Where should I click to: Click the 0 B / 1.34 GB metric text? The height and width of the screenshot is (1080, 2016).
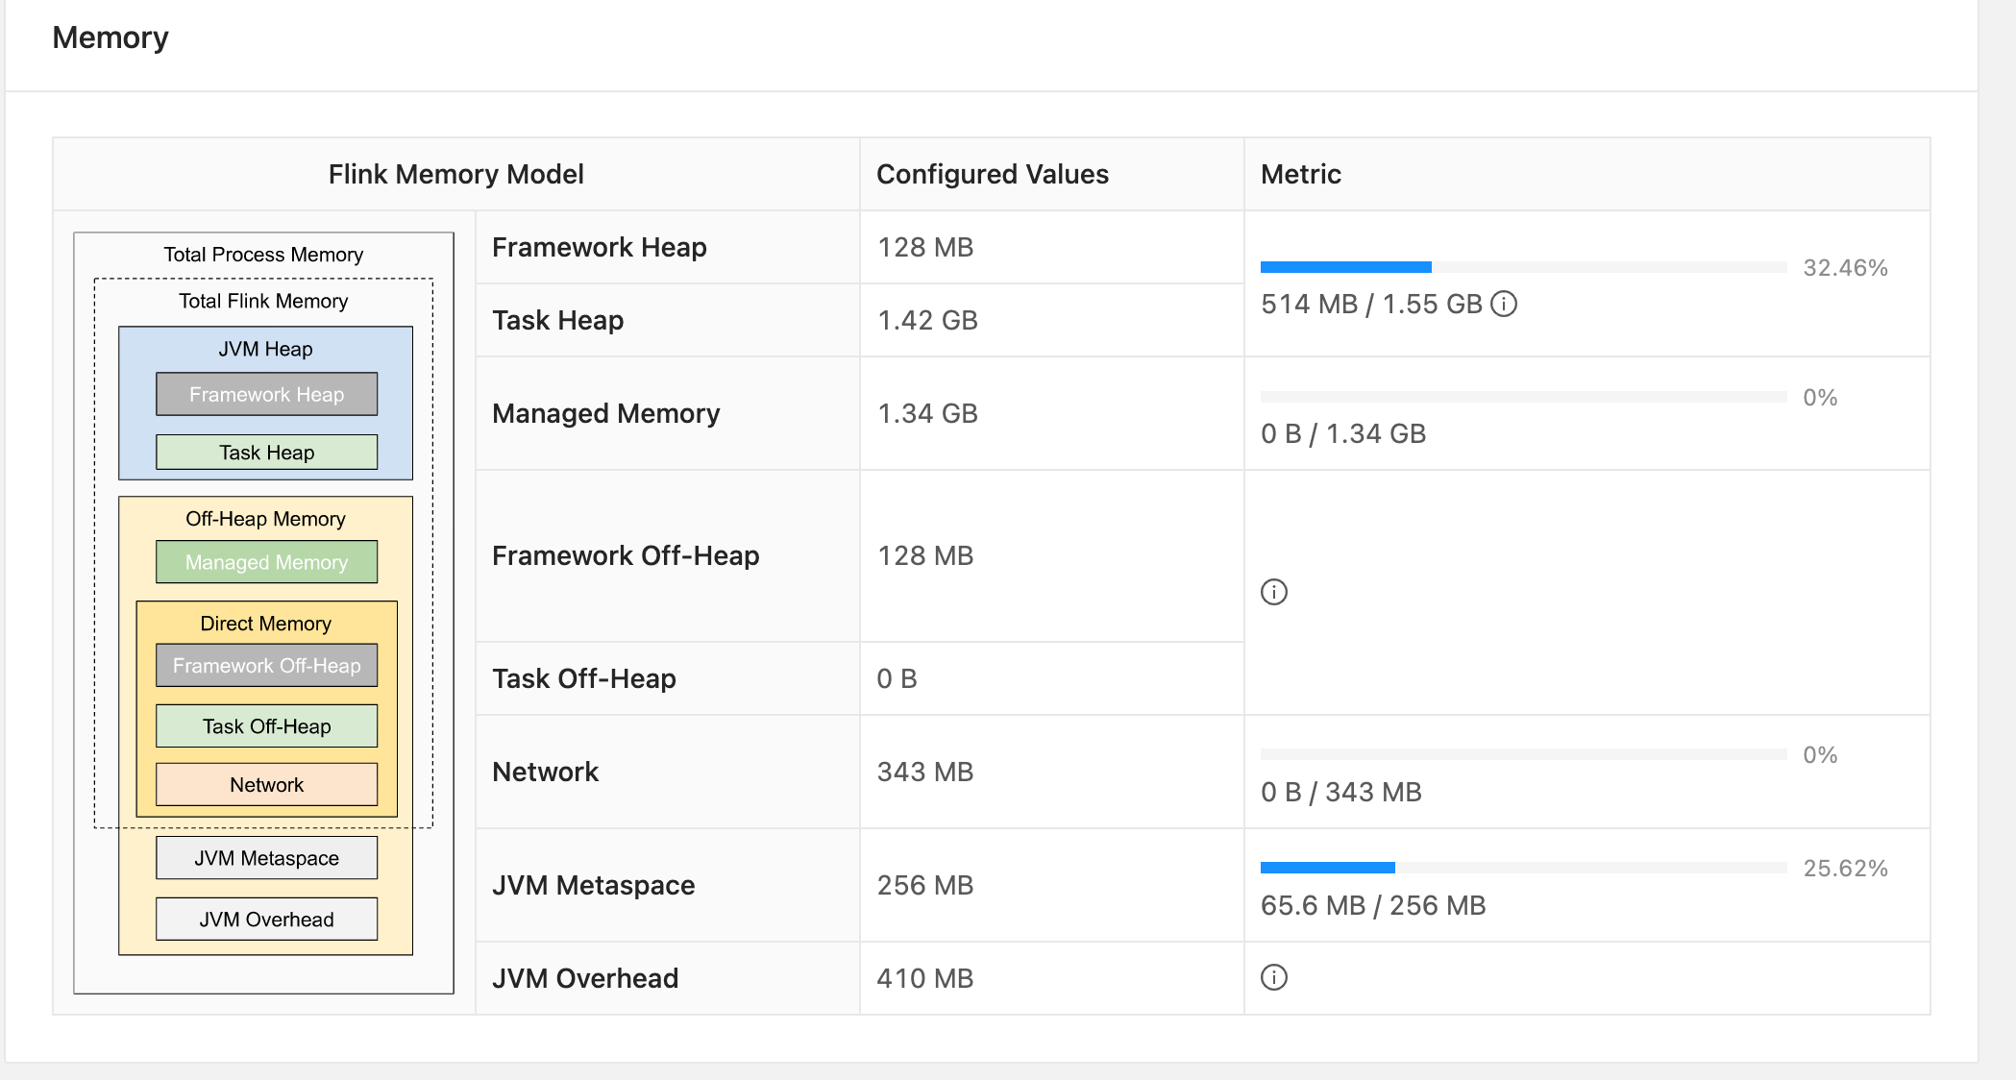[1343, 433]
